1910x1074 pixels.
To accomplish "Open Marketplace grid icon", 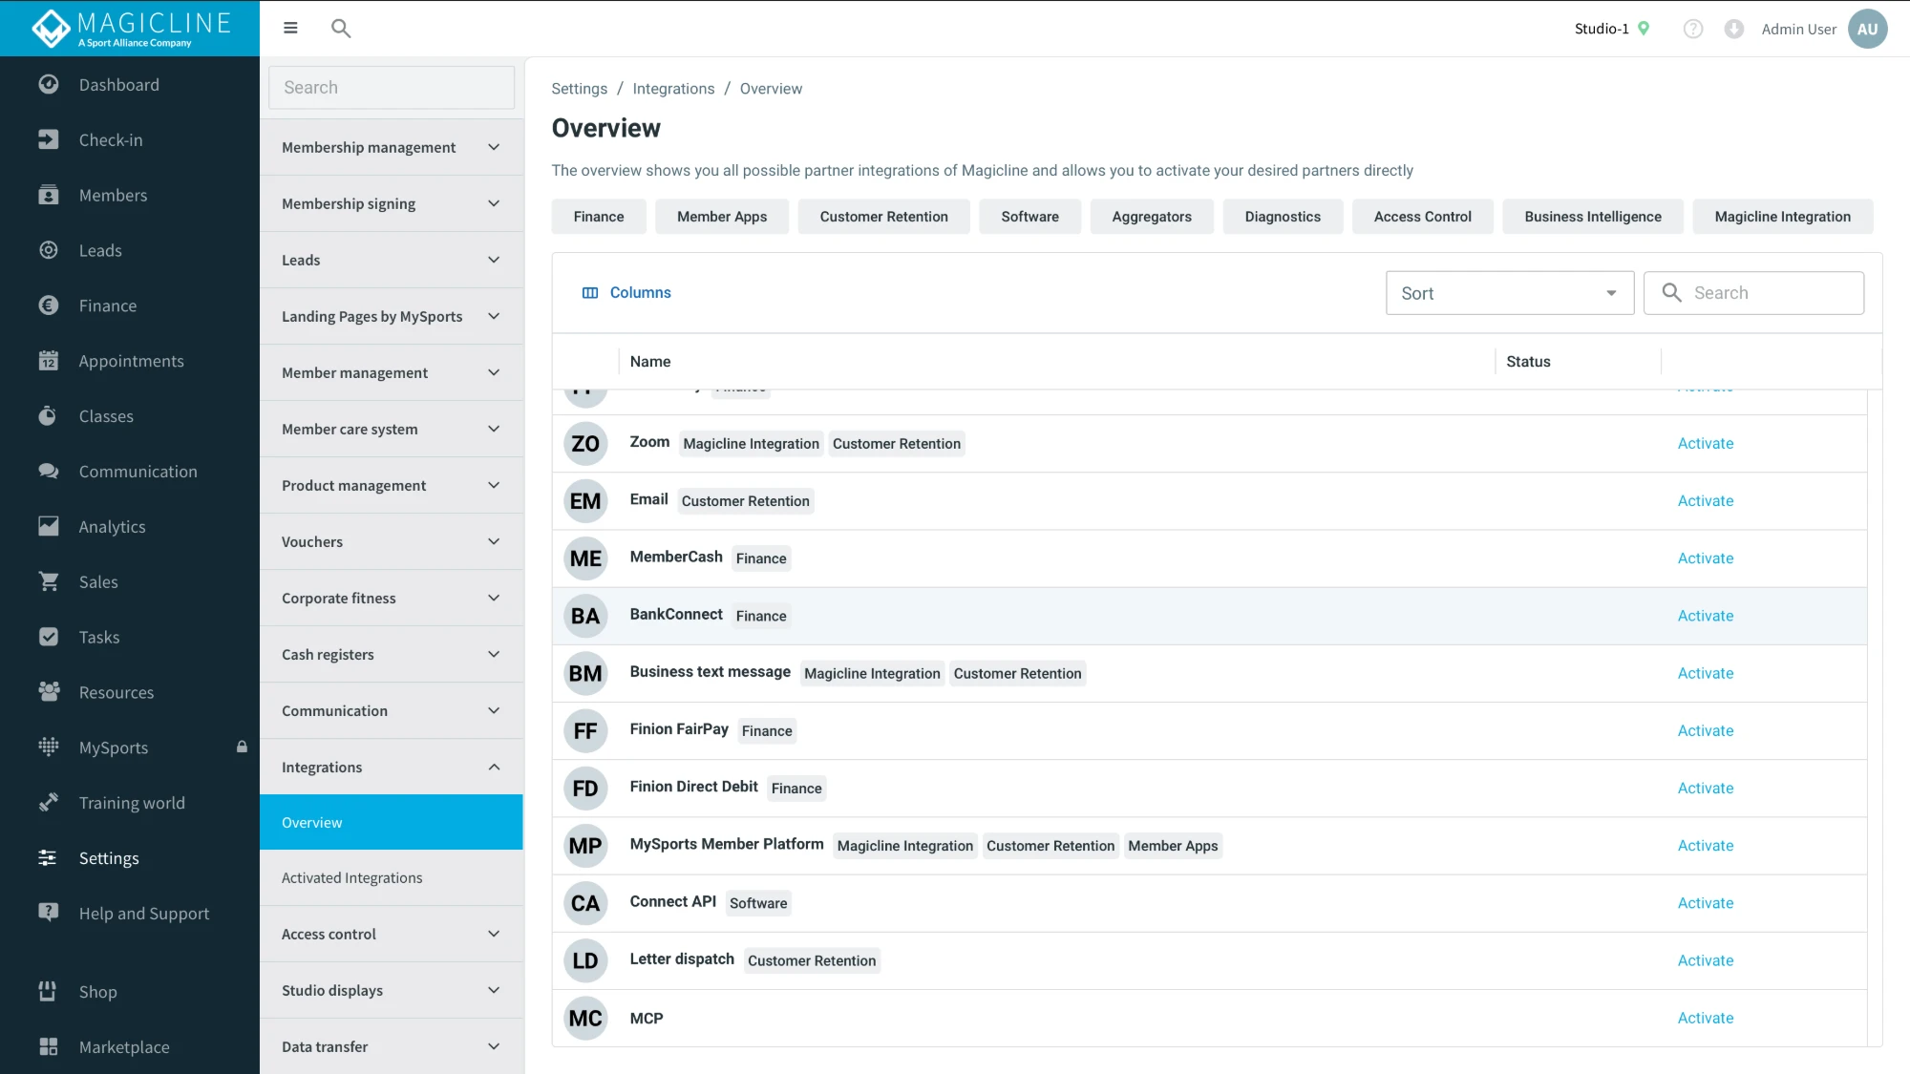I will pos(49,1046).
